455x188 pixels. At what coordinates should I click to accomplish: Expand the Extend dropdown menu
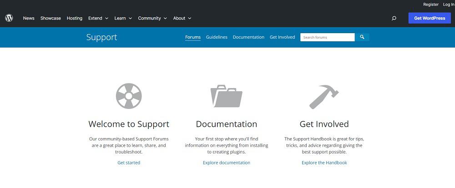coord(98,18)
